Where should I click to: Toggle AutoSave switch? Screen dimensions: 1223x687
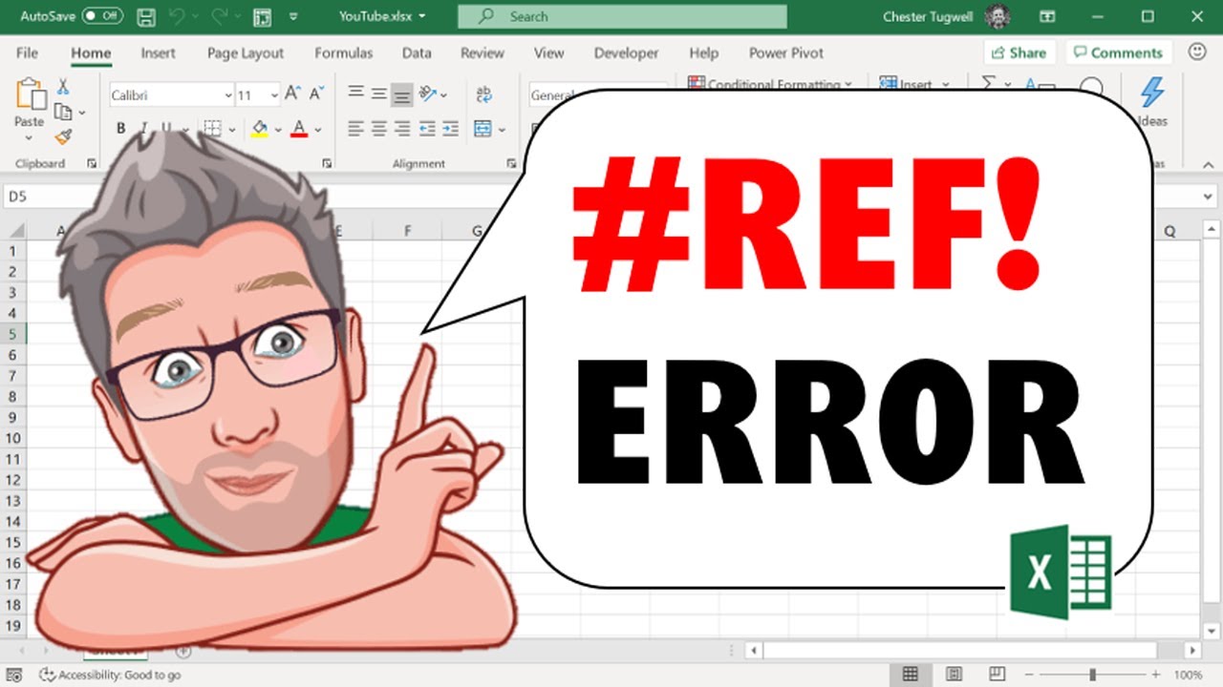pyautogui.click(x=102, y=16)
